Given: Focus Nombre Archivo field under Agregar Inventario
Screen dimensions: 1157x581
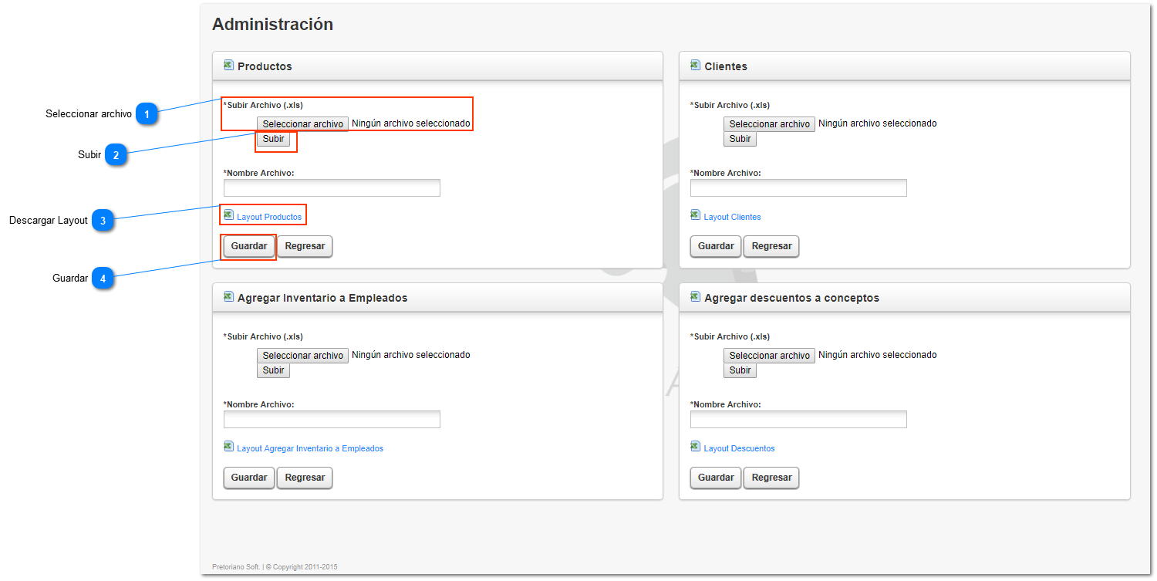Looking at the screenshot, I should click(x=332, y=420).
